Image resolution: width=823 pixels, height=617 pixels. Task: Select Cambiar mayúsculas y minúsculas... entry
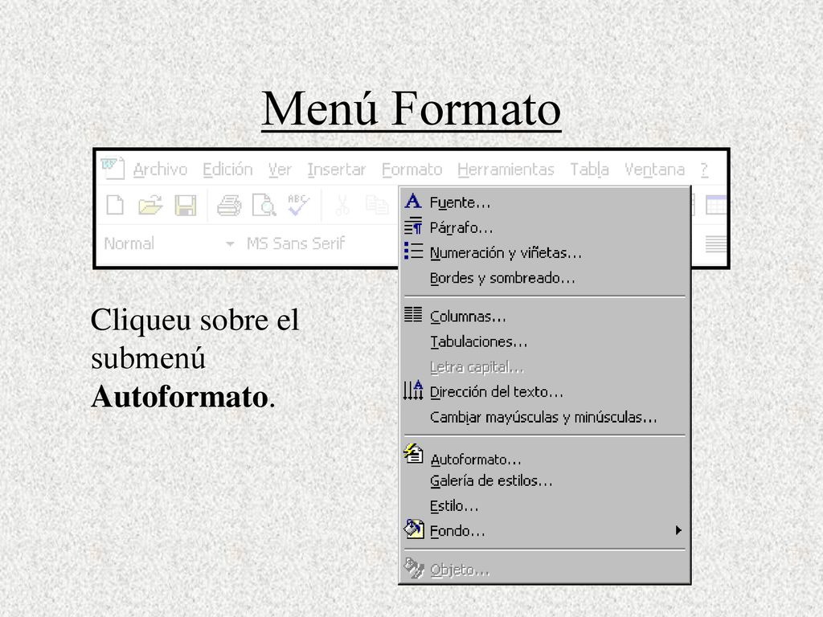click(x=545, y=417)
